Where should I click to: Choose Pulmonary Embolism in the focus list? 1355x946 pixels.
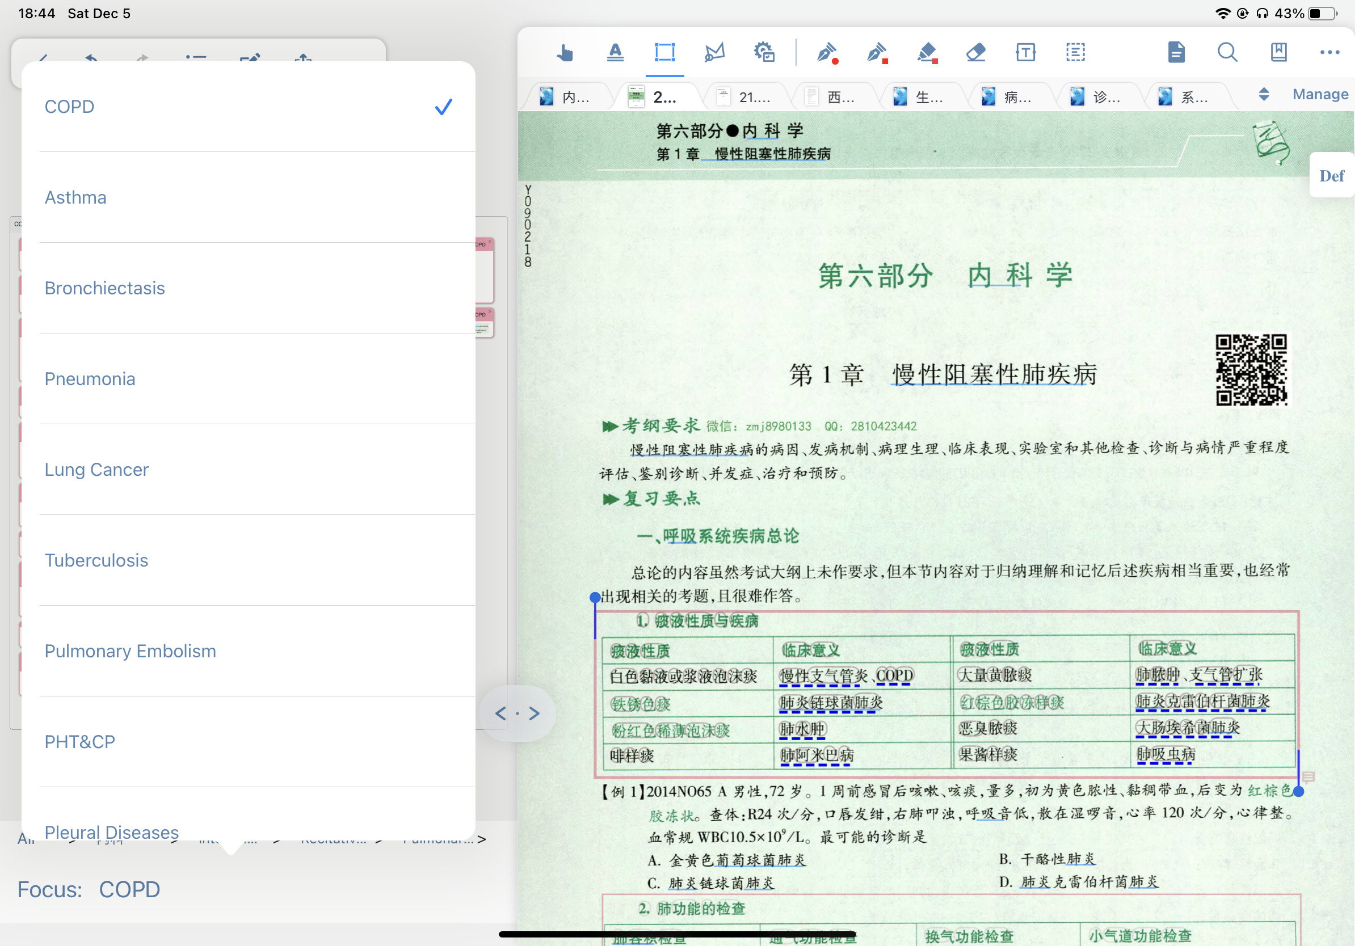click(x=249, y=652)
